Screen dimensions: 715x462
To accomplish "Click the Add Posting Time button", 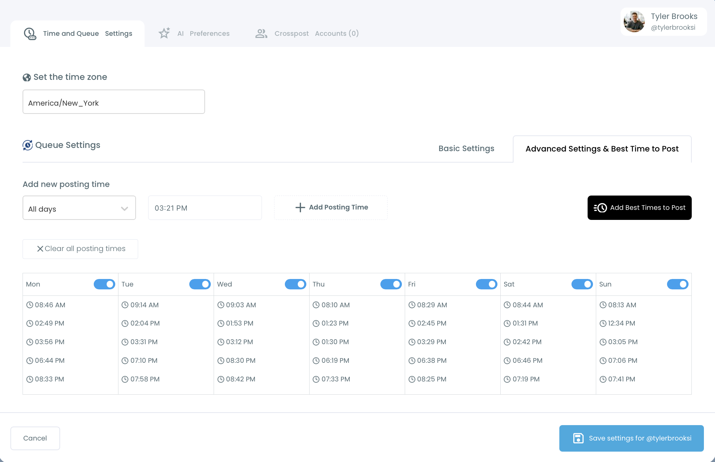I will [x=331, y=208].
